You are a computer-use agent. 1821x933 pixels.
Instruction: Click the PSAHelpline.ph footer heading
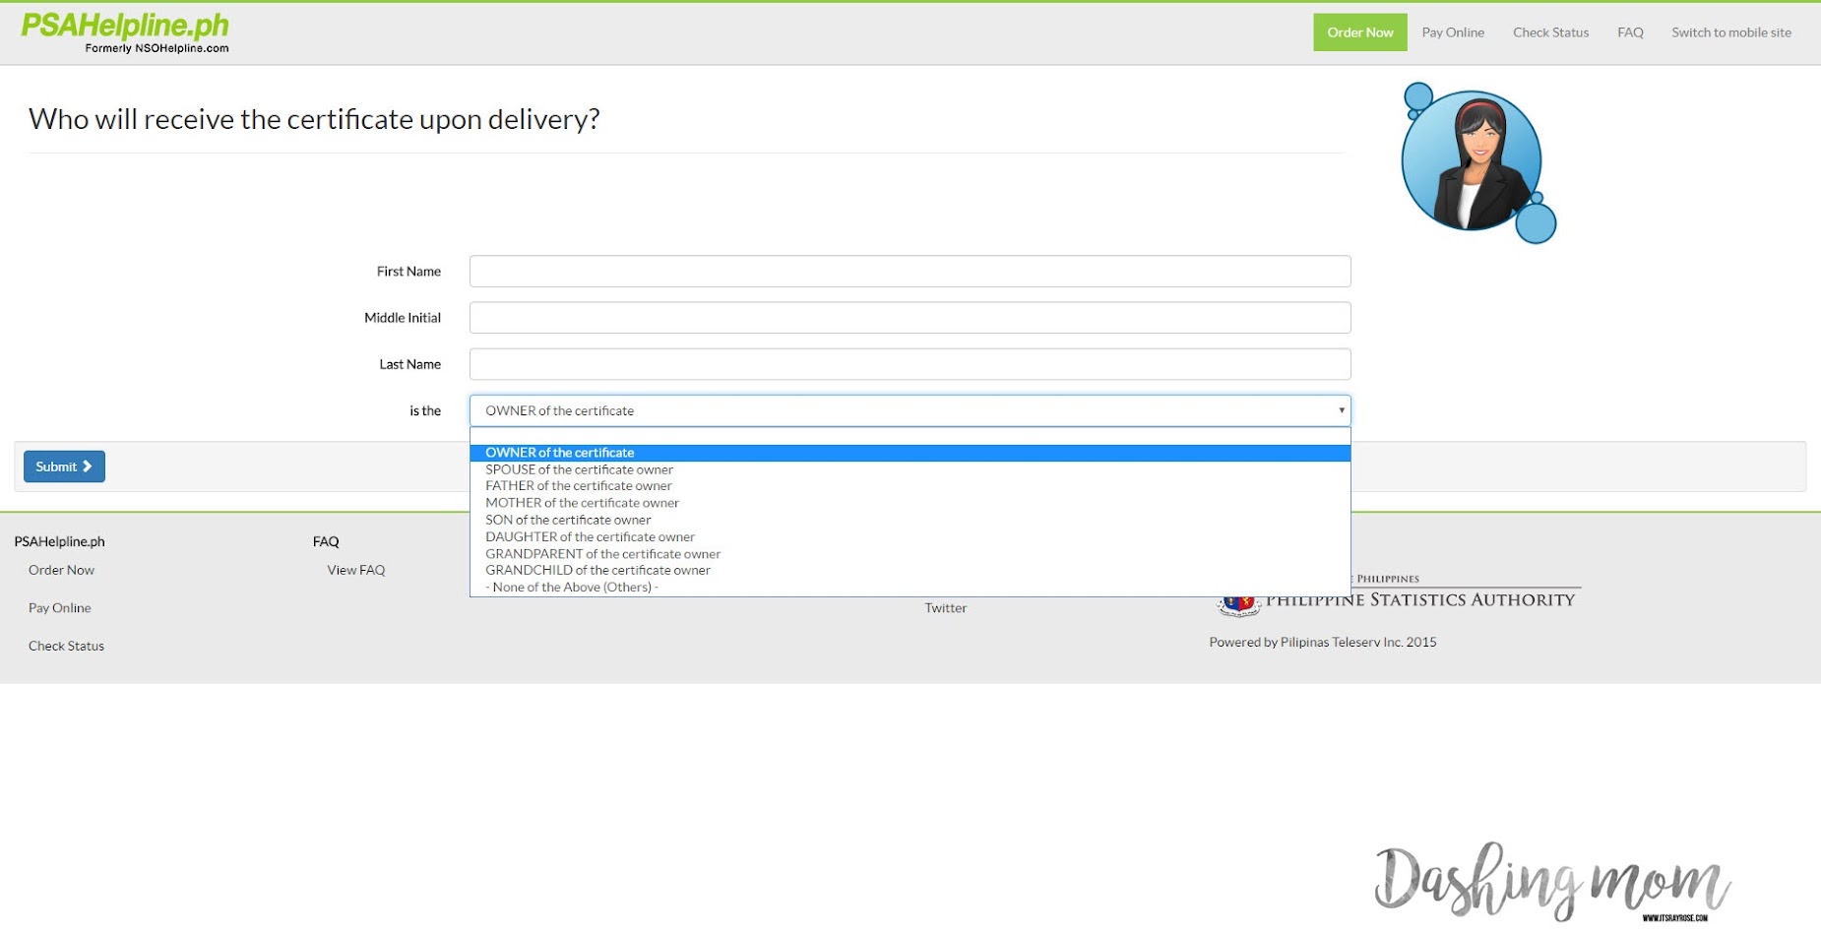59,541
